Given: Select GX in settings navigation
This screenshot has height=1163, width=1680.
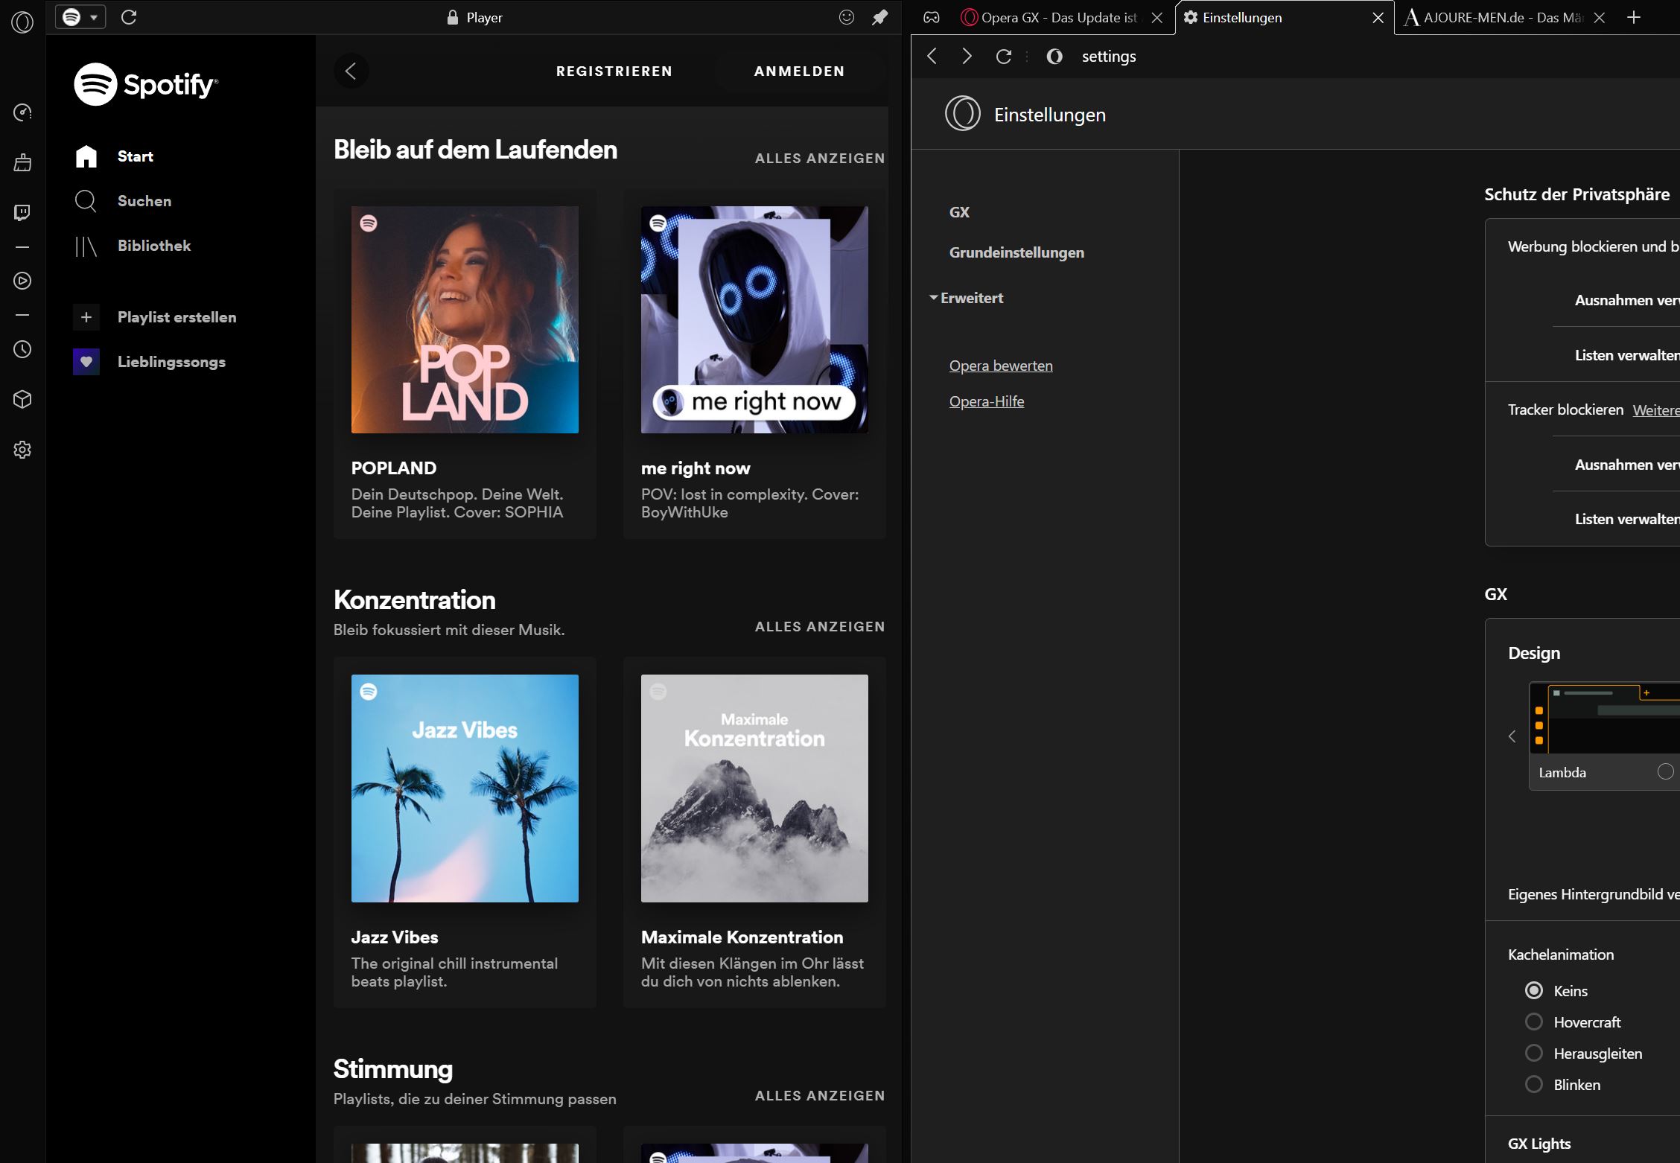Looking at the screenshot, I should pos(959,212).
